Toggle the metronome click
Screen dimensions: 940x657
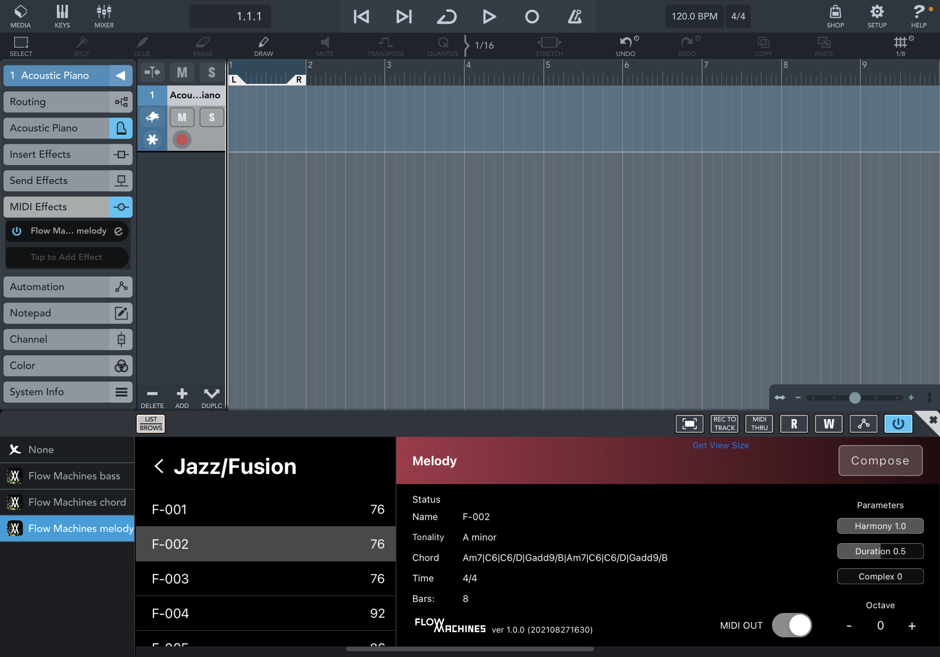(574, 17)
